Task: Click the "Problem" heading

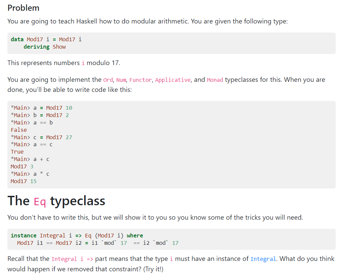Action: 23,8
